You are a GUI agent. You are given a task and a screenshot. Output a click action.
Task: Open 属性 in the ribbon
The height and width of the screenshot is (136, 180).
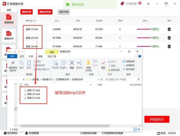[x=103, y=65]
